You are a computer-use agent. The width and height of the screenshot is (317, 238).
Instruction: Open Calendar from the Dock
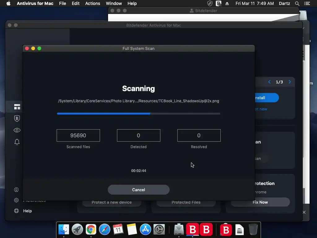(x=118, y=230)
